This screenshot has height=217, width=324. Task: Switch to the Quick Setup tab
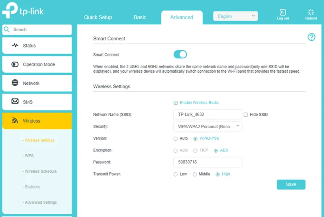pyautogui.click(x=98, y=17)
